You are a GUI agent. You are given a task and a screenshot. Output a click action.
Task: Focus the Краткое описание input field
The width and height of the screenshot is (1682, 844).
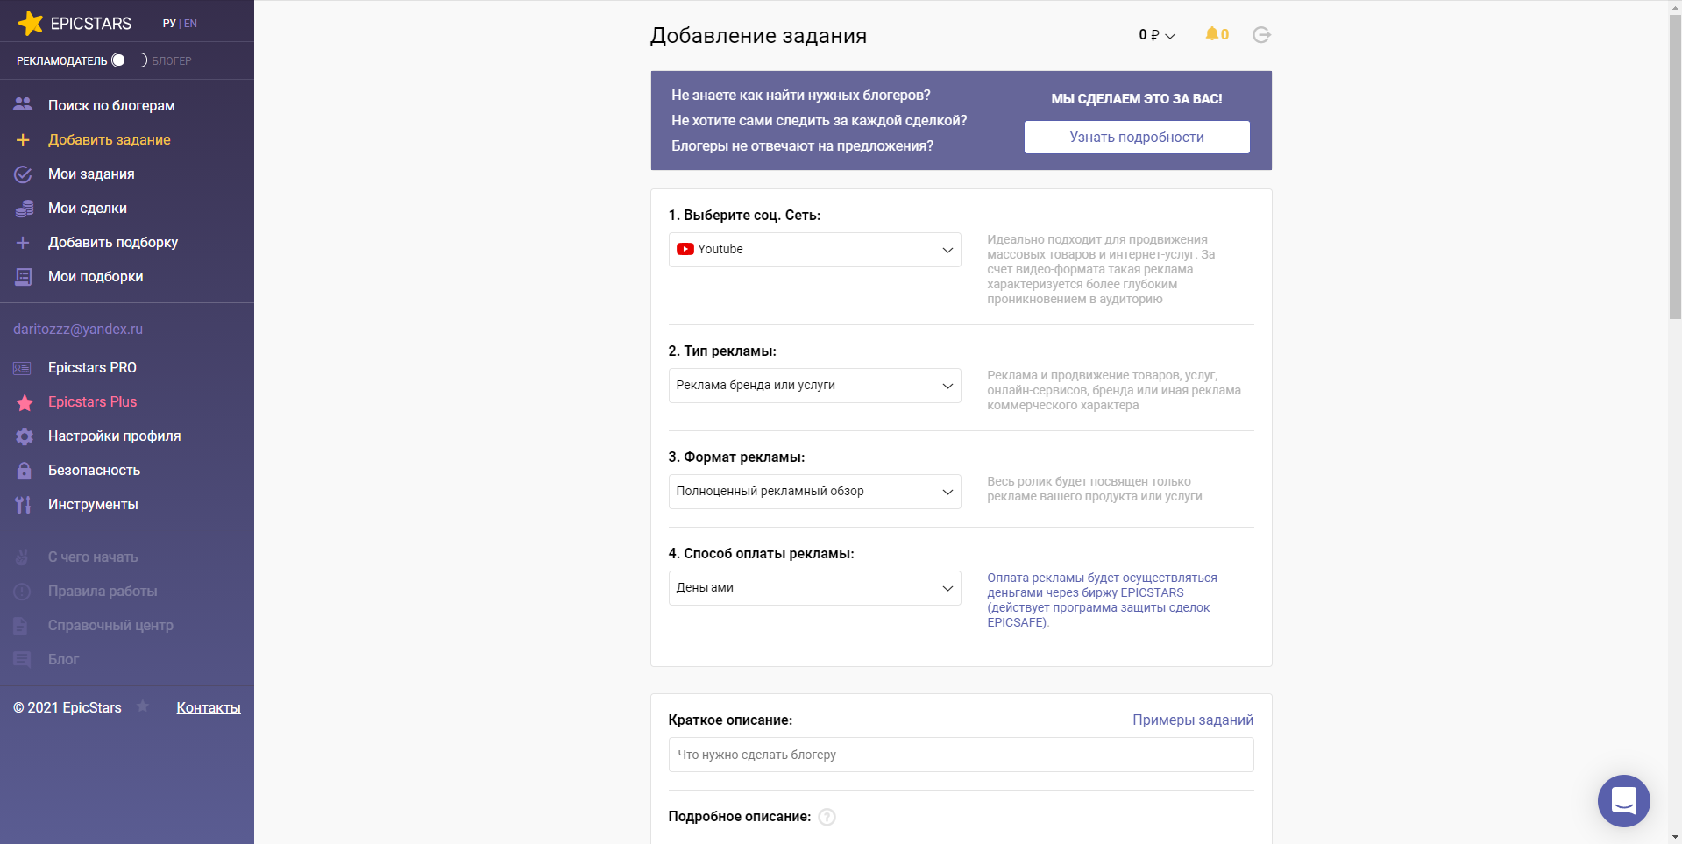[961, 755]
